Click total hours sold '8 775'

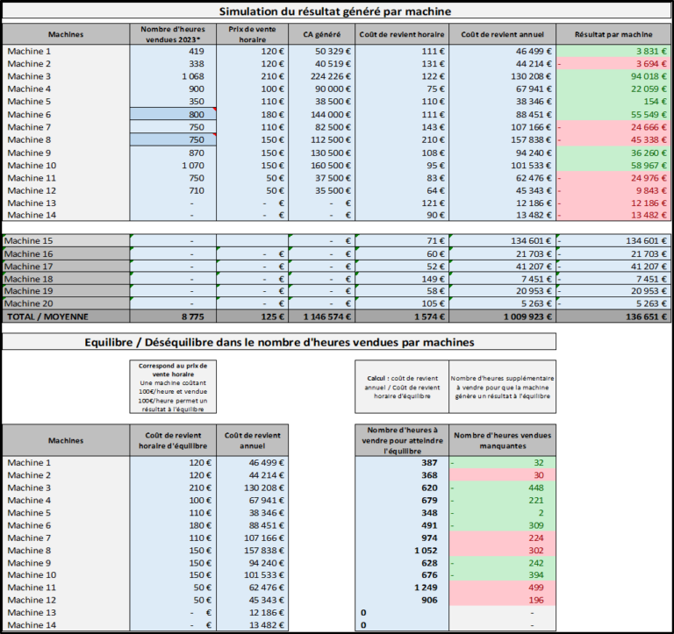coord(173,317)
